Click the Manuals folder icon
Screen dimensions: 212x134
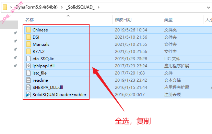click(28, 44)
